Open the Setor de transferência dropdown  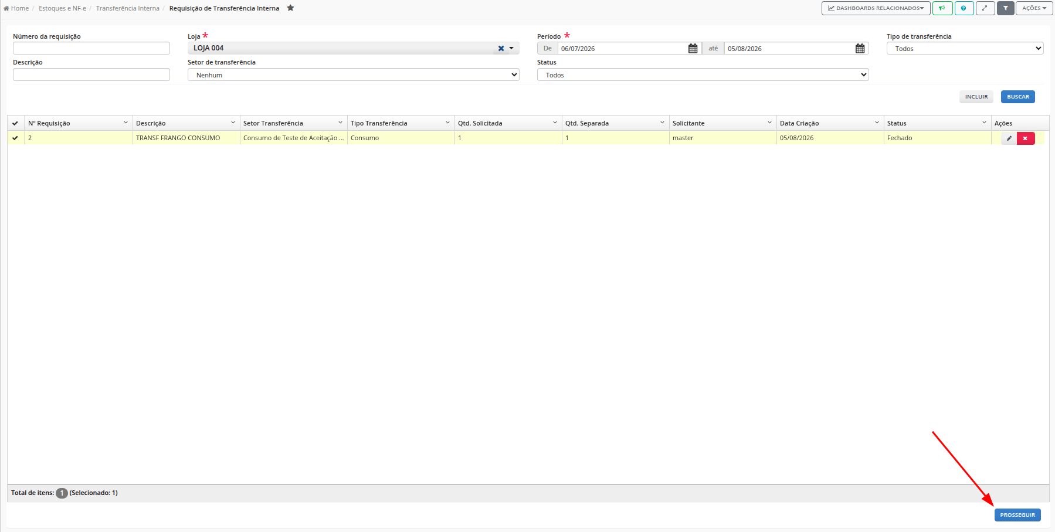(353, 74)
